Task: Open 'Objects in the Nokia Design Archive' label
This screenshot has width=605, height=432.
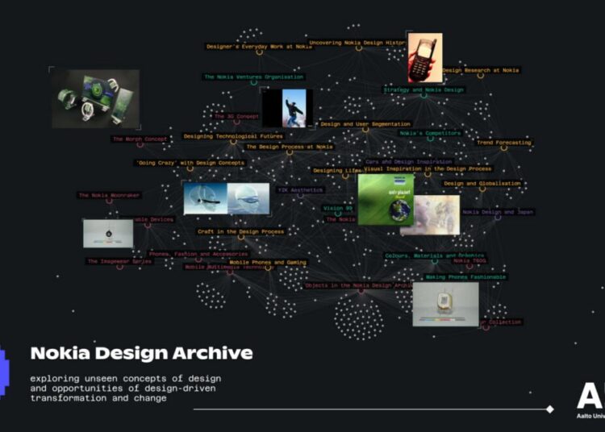Action: click(359, 285)
